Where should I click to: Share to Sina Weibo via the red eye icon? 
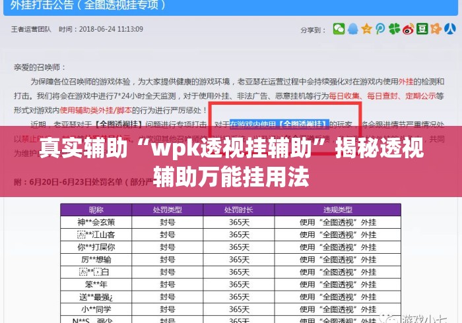408,29
